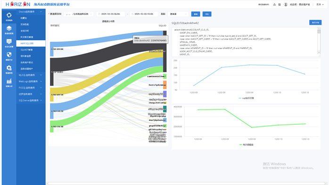Click the blue 1203 09:00 snapshot node
Viewport: 329px width, 185px height.
coord(52,49)
